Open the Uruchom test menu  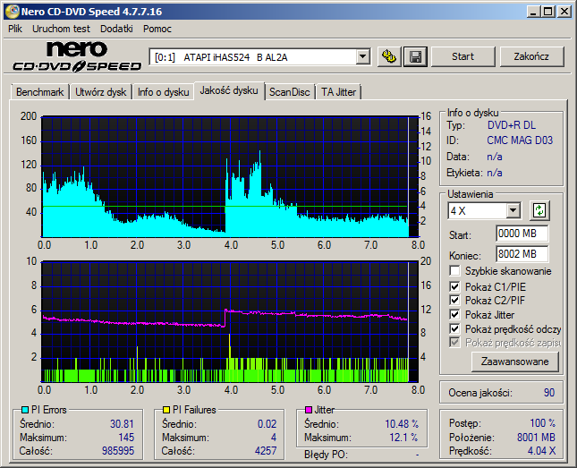click(x=61, y=29)
